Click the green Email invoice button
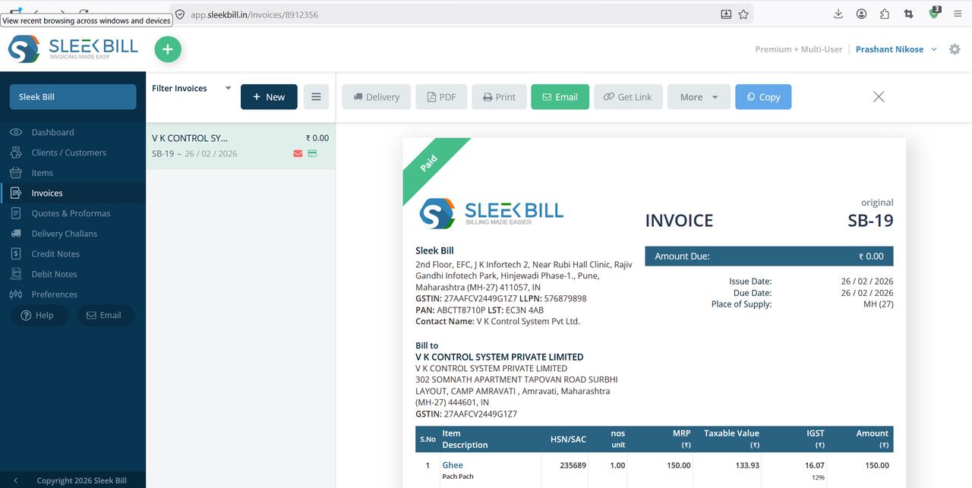 560,97
